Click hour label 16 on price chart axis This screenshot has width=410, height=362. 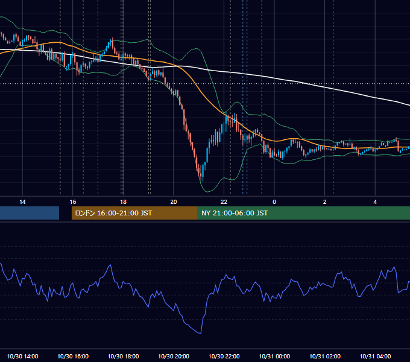click(x=73, y=202)
